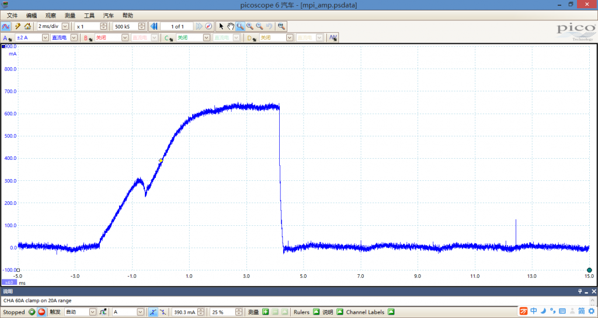Click the zoom-out magnifier icon
598x318 pixels.
(x=259, y=26)
